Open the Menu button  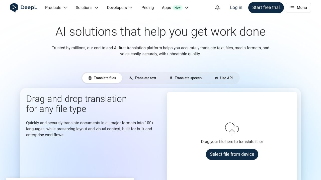(298, 8)
